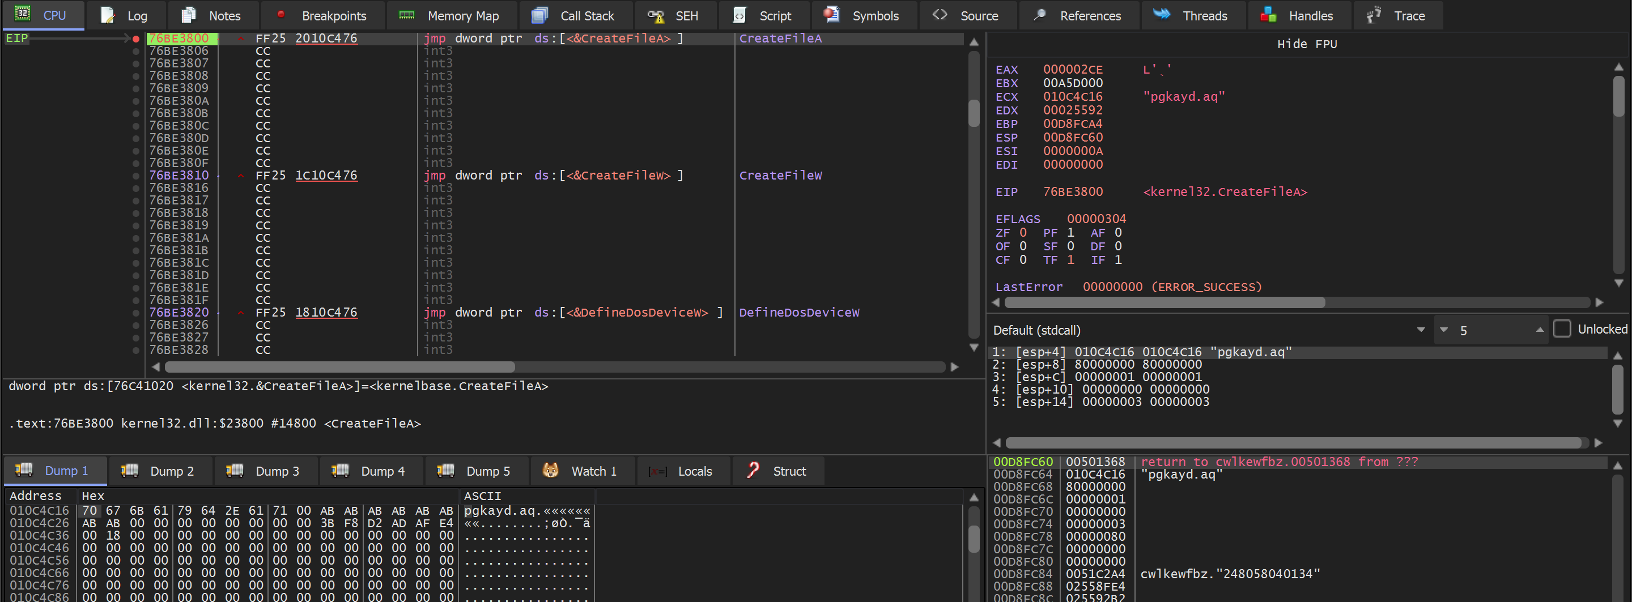Toggle breakpoint bullet at address 76BE3810
The width and height of the screenshot is (1632, 602).
(135, 176)
